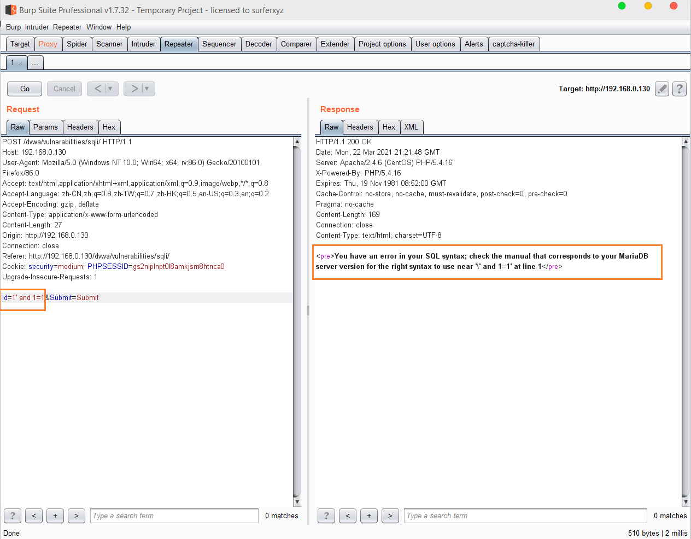Click request search help question button
691x539 pixels.
[x=13, y=515]
